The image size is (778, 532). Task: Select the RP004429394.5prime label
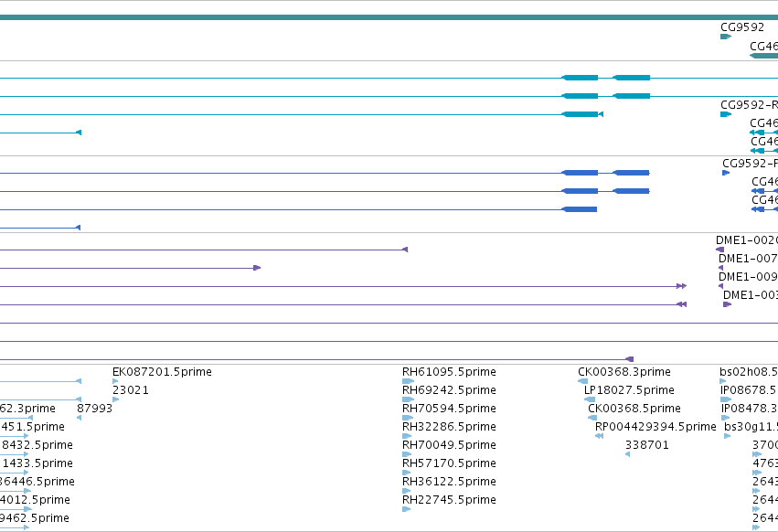(655, 427)
